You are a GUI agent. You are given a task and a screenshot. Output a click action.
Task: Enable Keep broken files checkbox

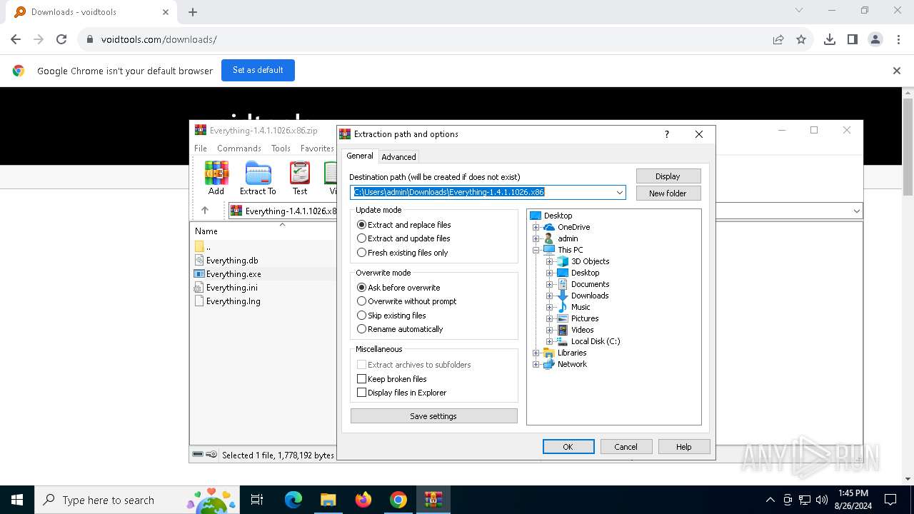(392, 379)
